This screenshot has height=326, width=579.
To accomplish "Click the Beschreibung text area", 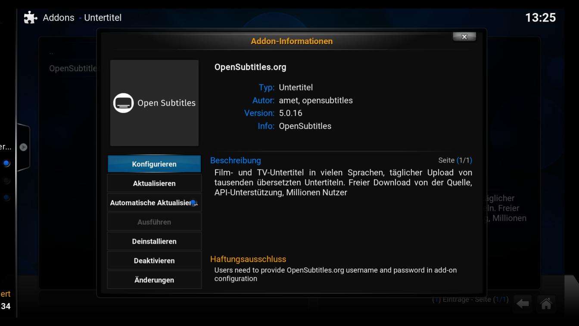I will click(x=343, y=182).
